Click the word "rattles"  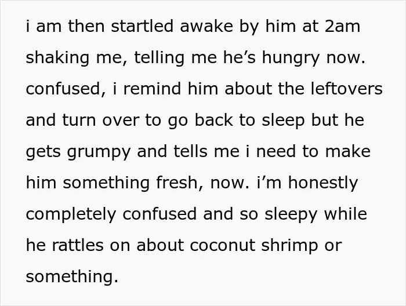click(x=78, y=246)
